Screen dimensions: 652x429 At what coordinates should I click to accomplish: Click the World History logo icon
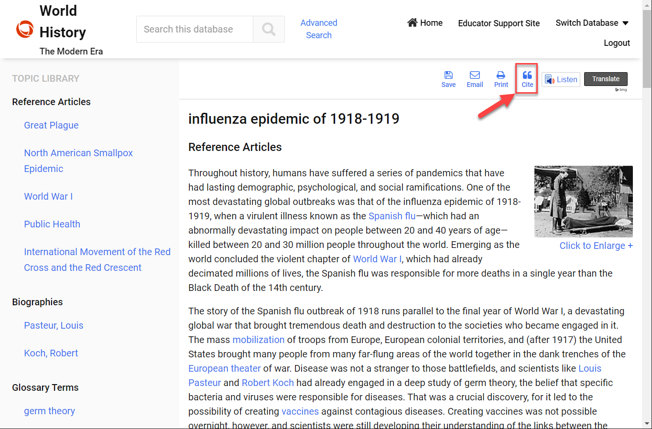point(25,29)
